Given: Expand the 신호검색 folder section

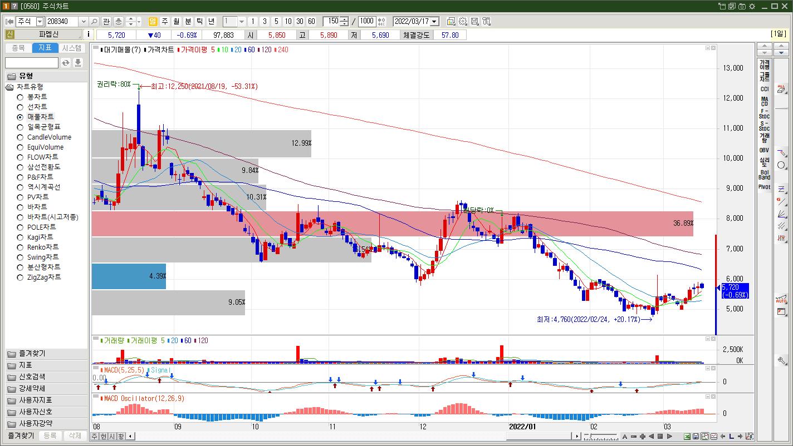Looking at the screenshot, I should tap(47, 377).
